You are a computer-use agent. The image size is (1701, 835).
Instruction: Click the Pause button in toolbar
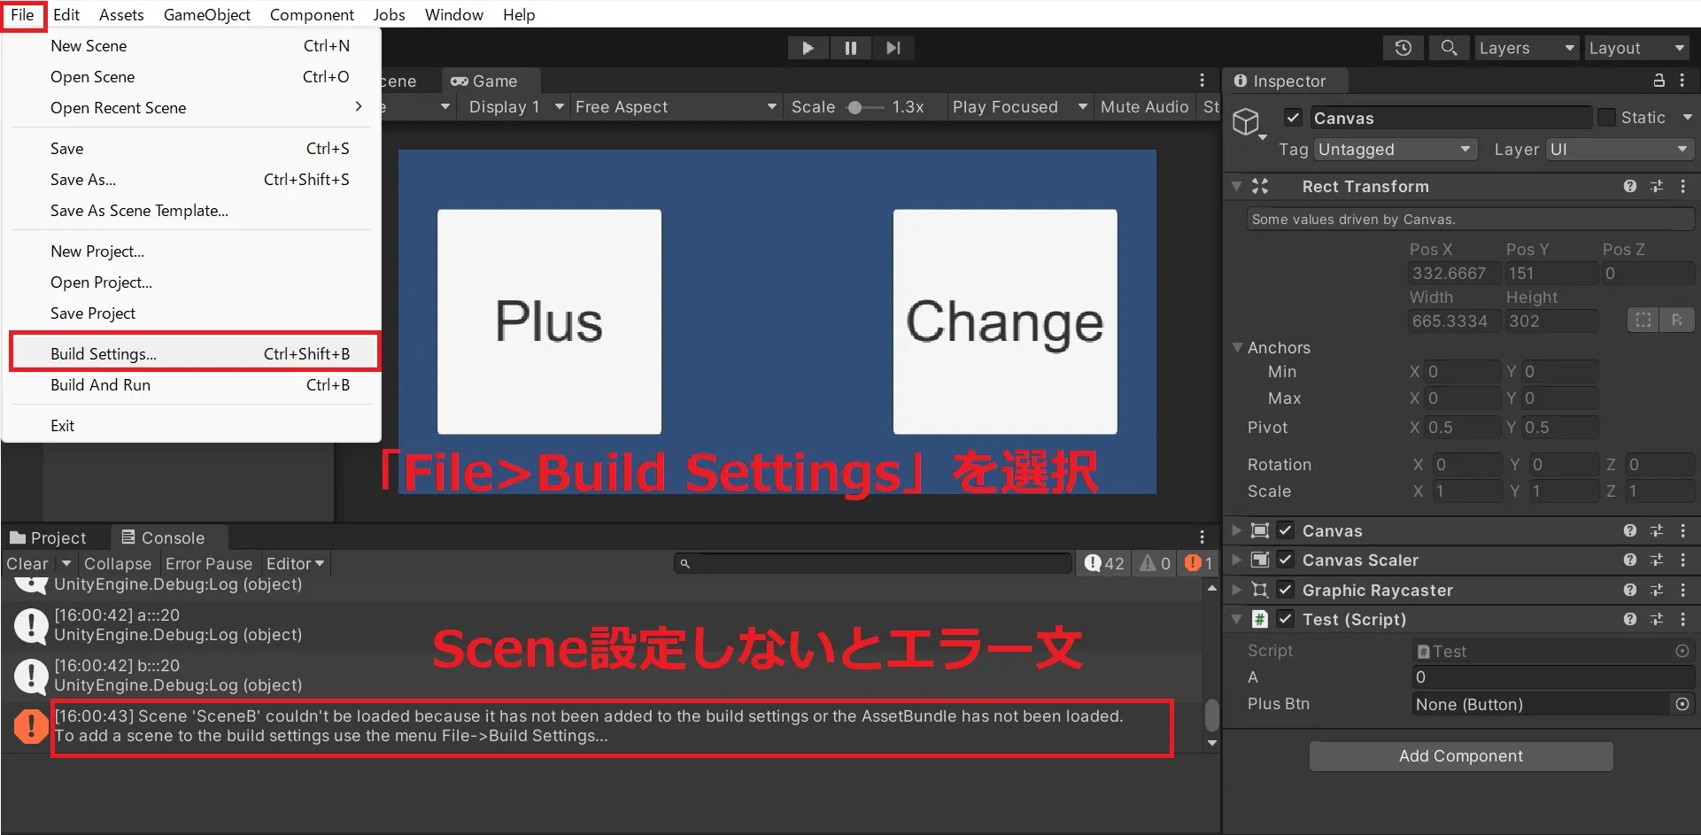pyautogui.click(x=850, y=48)
